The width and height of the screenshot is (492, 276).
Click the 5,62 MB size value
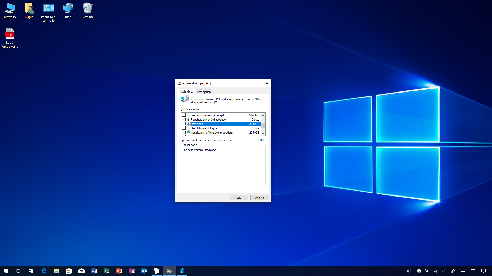(x=254, y=115)
